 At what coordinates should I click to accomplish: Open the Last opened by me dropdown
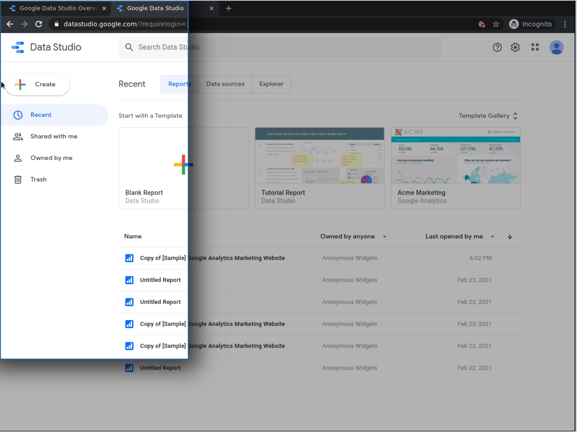[460, 237]
